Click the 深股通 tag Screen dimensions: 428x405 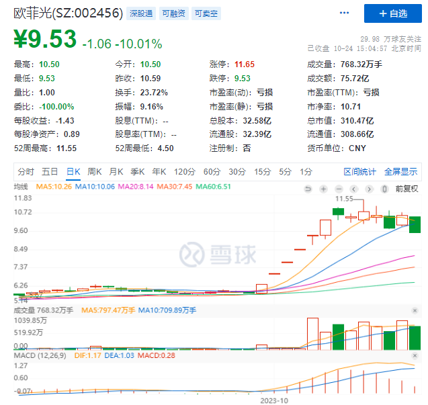click(x=141, y=13)
